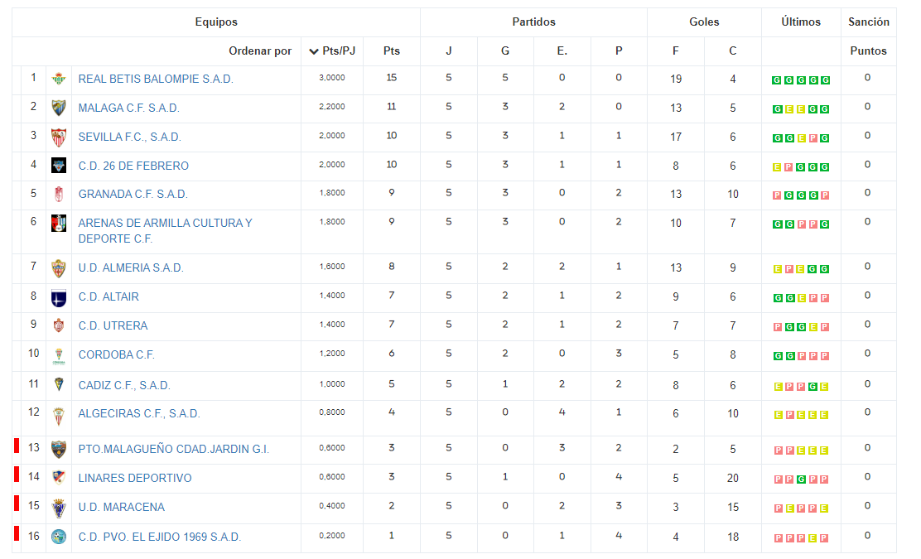Click the Sevilla F.C. crest icon
Viewport: 921px width, 559px height.
pyautogui.click(x=59, y=137)
